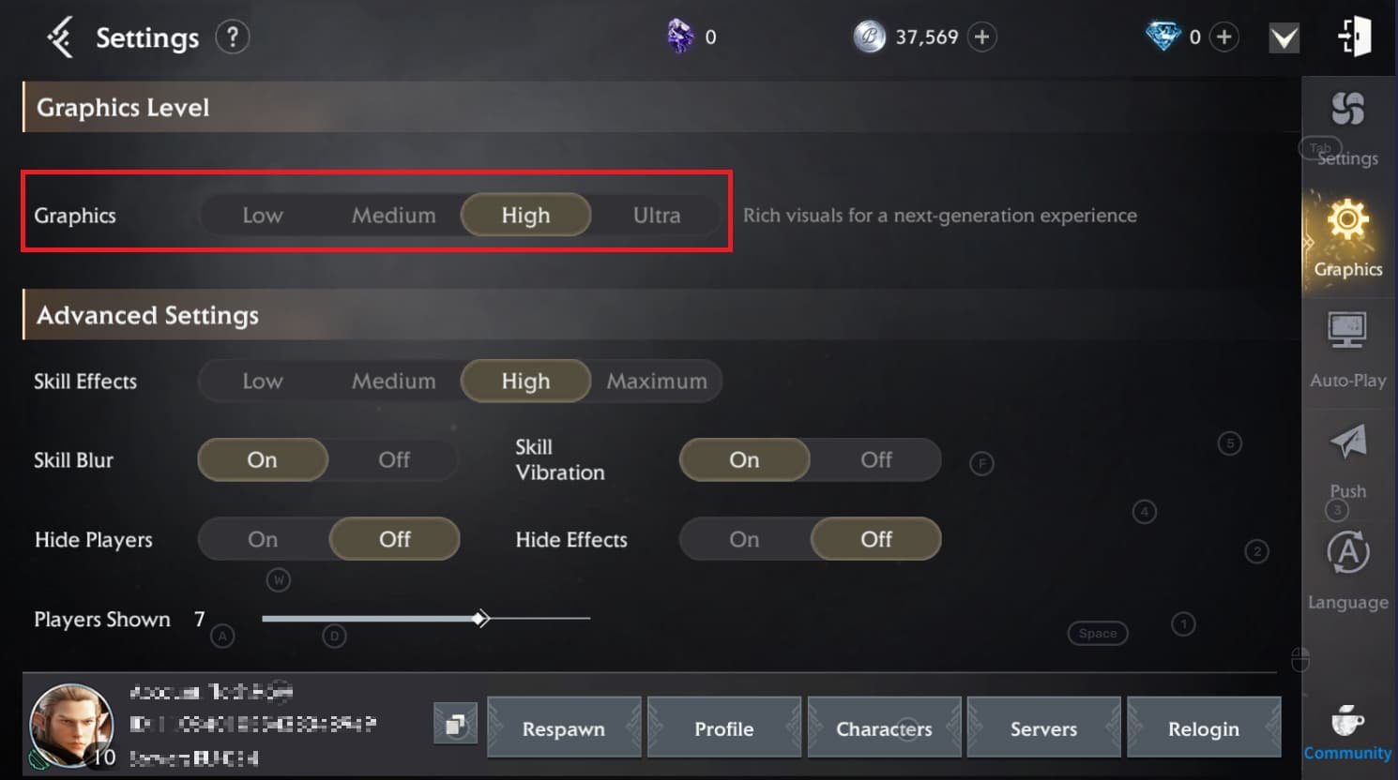Click the Relogin button
This screenshot has height=780, width=1398.
click(1203, 728)
